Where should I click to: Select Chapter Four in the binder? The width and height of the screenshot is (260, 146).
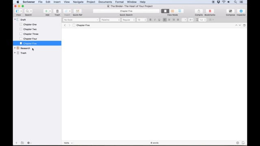[x=37, y=39]
